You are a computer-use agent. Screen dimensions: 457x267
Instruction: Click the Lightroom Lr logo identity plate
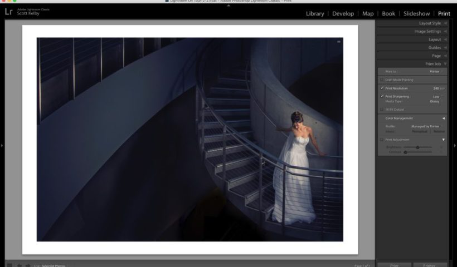8,12
